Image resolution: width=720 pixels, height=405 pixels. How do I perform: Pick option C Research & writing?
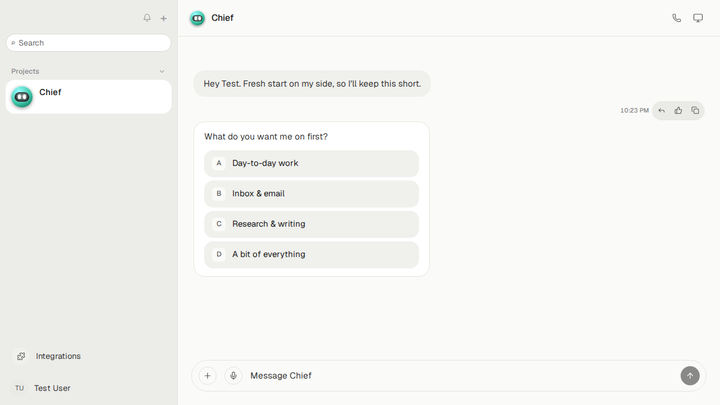coord(312,224)
